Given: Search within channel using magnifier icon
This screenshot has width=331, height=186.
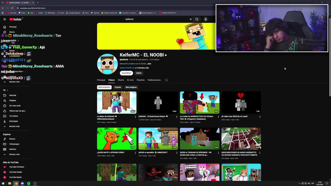Looking at the screenshot, I should (x=166, y=80).
